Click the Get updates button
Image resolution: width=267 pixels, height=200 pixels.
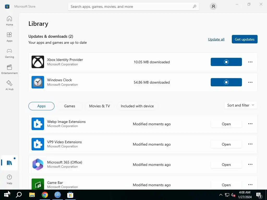click(x=245, y=39)
